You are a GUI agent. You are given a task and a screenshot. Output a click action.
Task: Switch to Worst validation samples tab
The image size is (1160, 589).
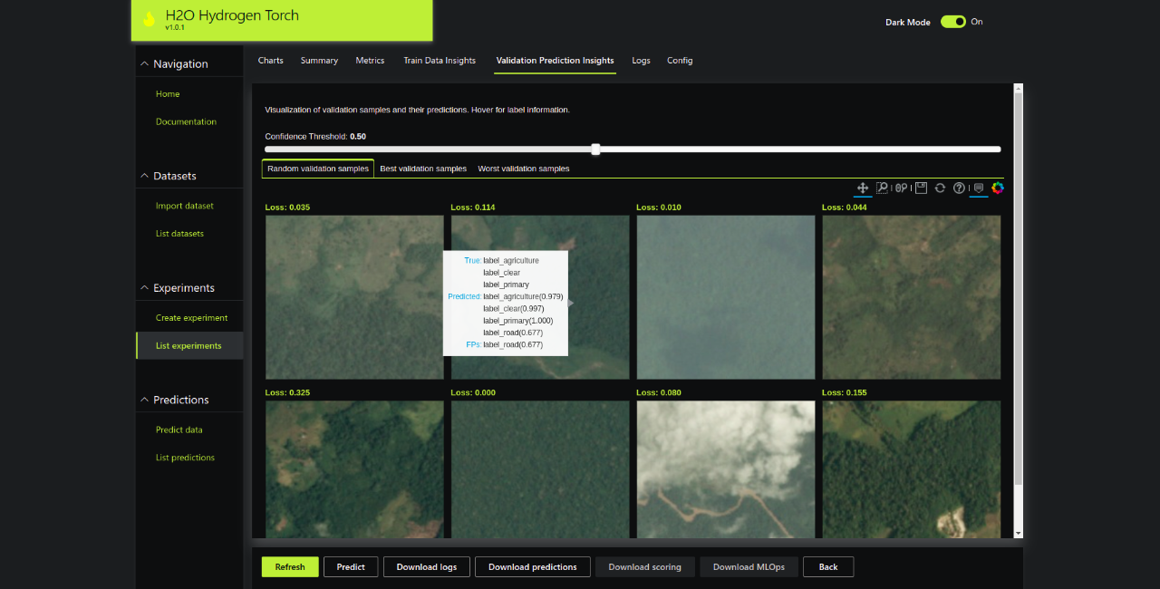pyautogui.click(x=524, y=169)
